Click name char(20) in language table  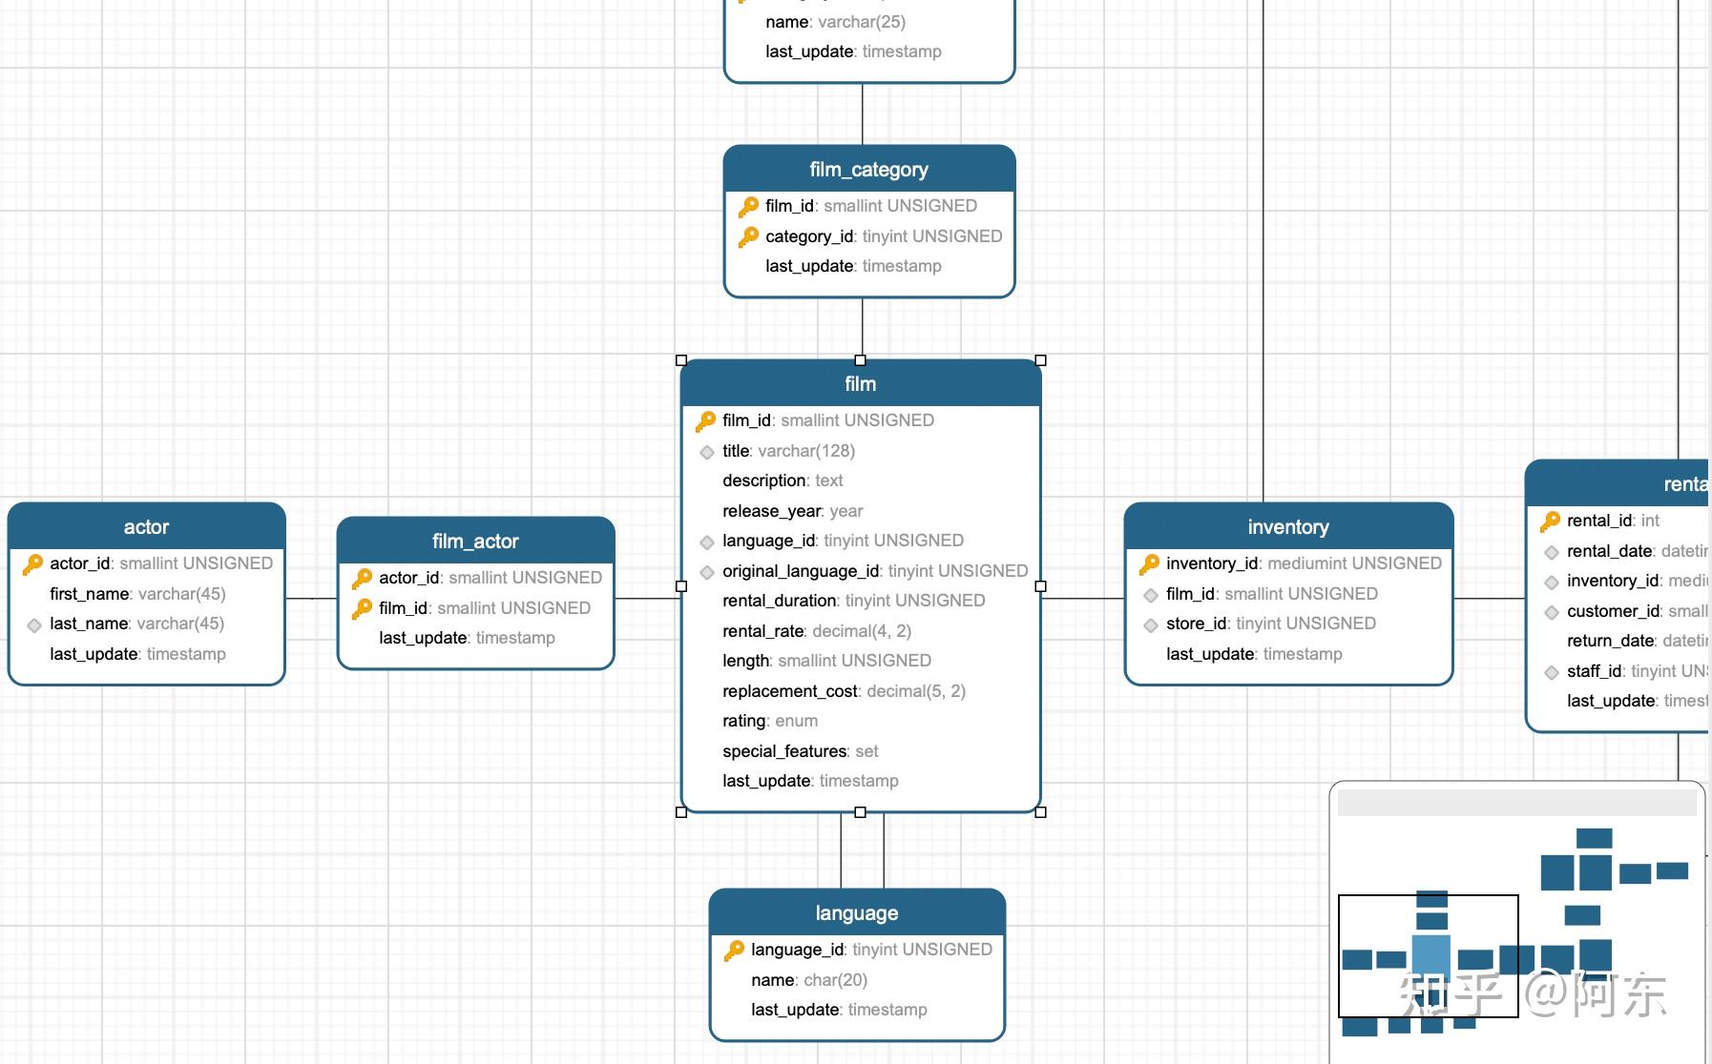[x=809, y=980]
